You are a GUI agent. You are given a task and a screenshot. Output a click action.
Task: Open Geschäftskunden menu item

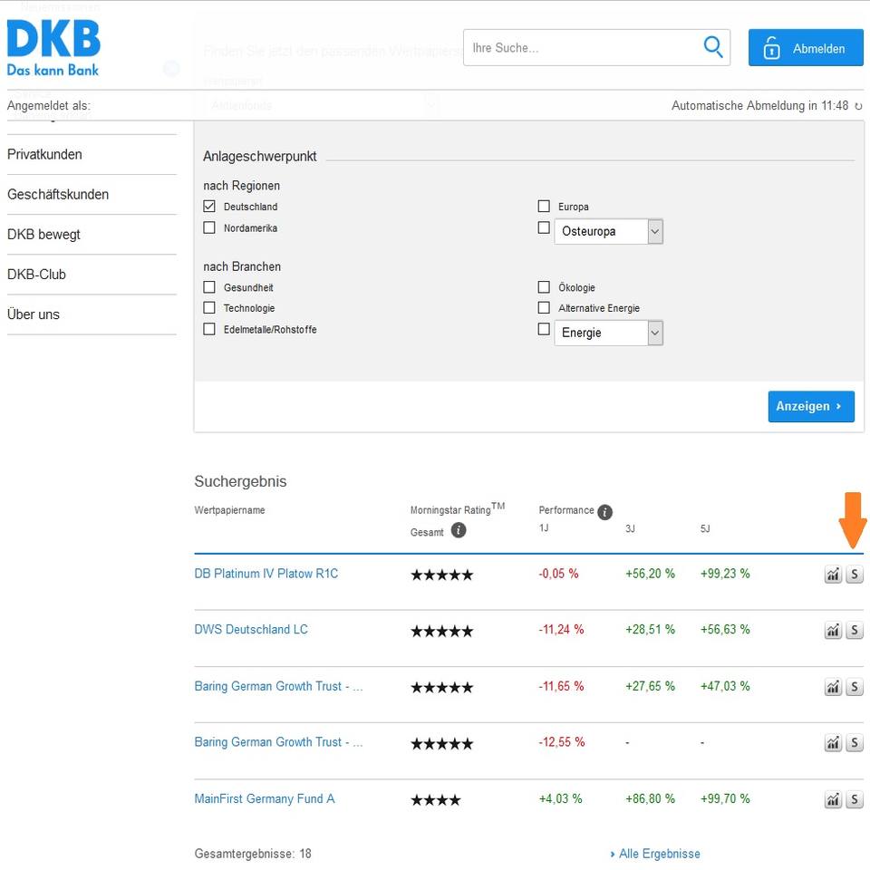tap(58, 194)
